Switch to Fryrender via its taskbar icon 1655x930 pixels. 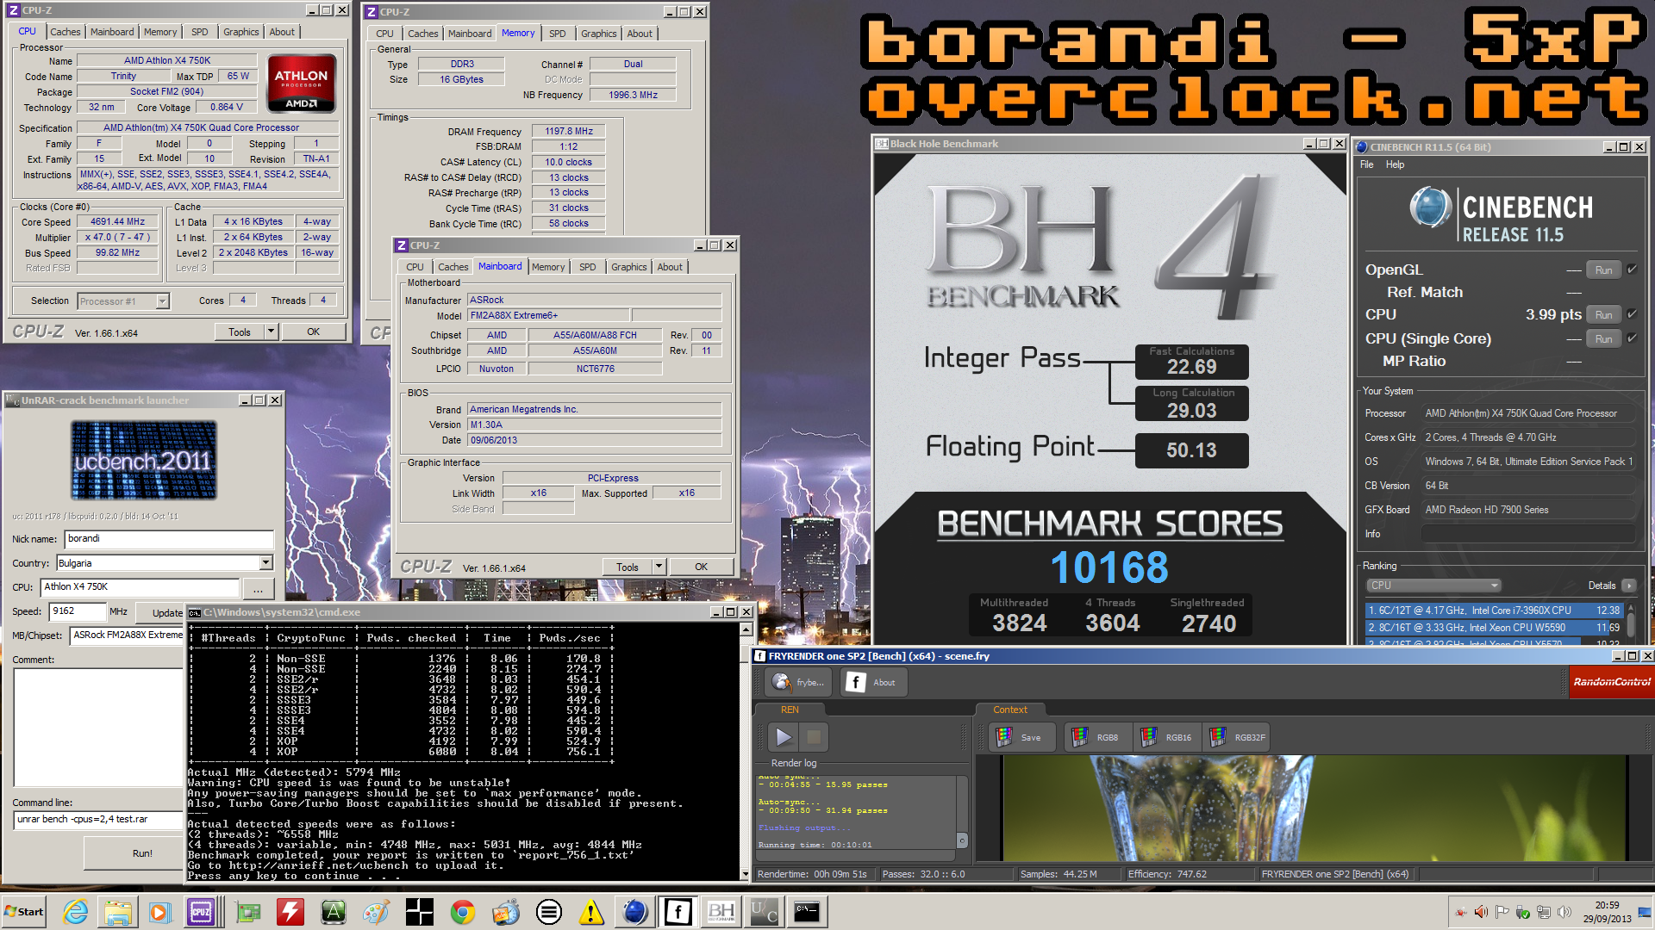click(678, 911)
